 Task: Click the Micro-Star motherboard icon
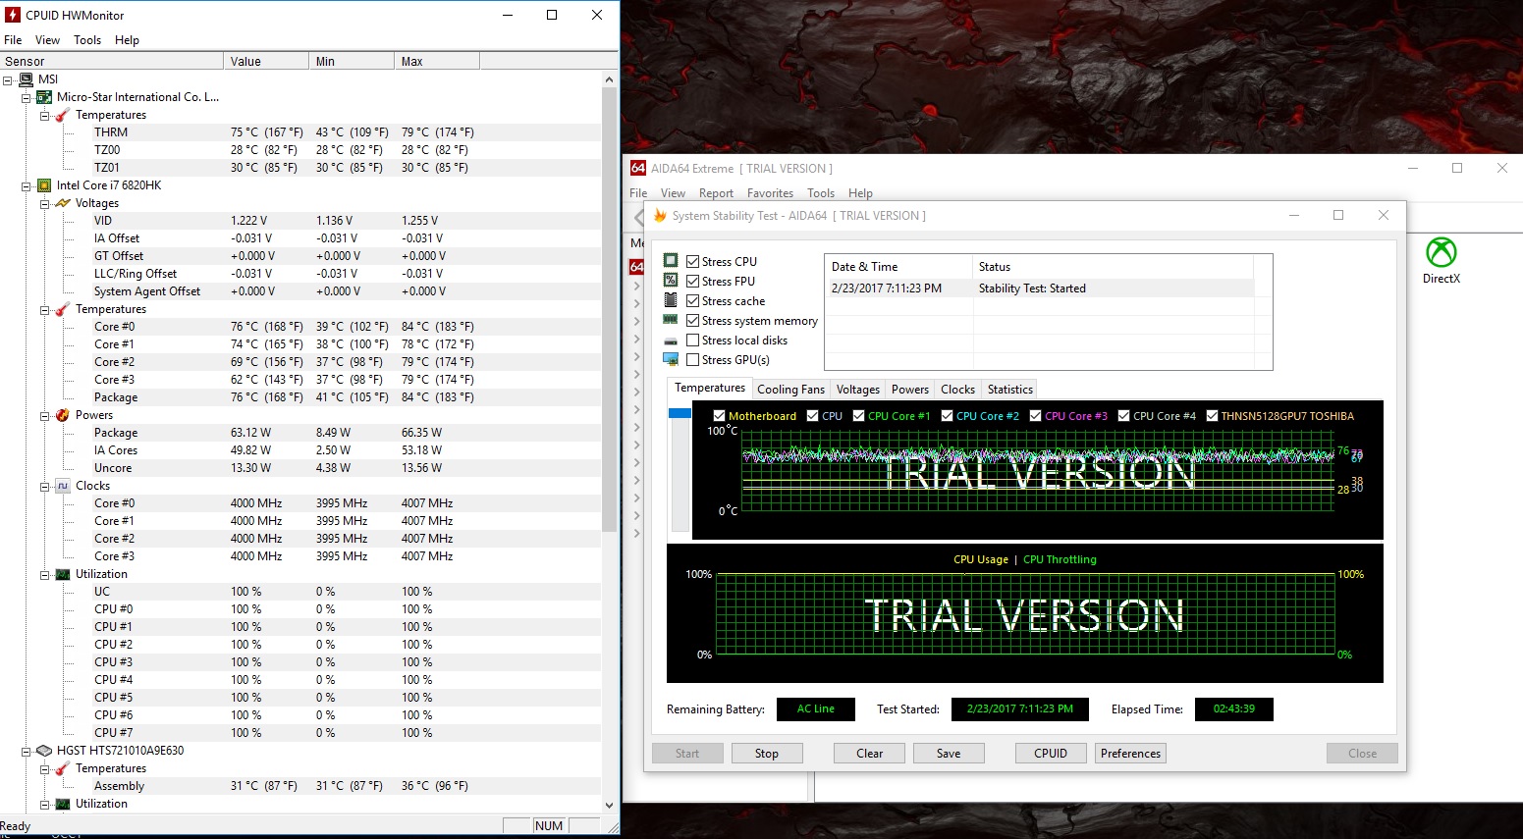pos(44,97)
